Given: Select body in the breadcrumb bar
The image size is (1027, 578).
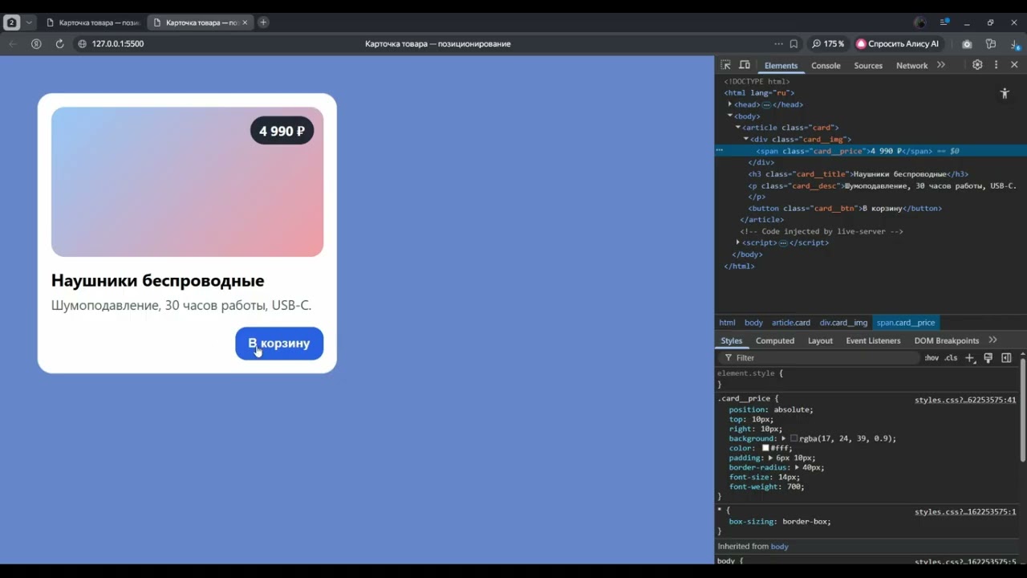Looking at the screenshot, I should (753, 323).
